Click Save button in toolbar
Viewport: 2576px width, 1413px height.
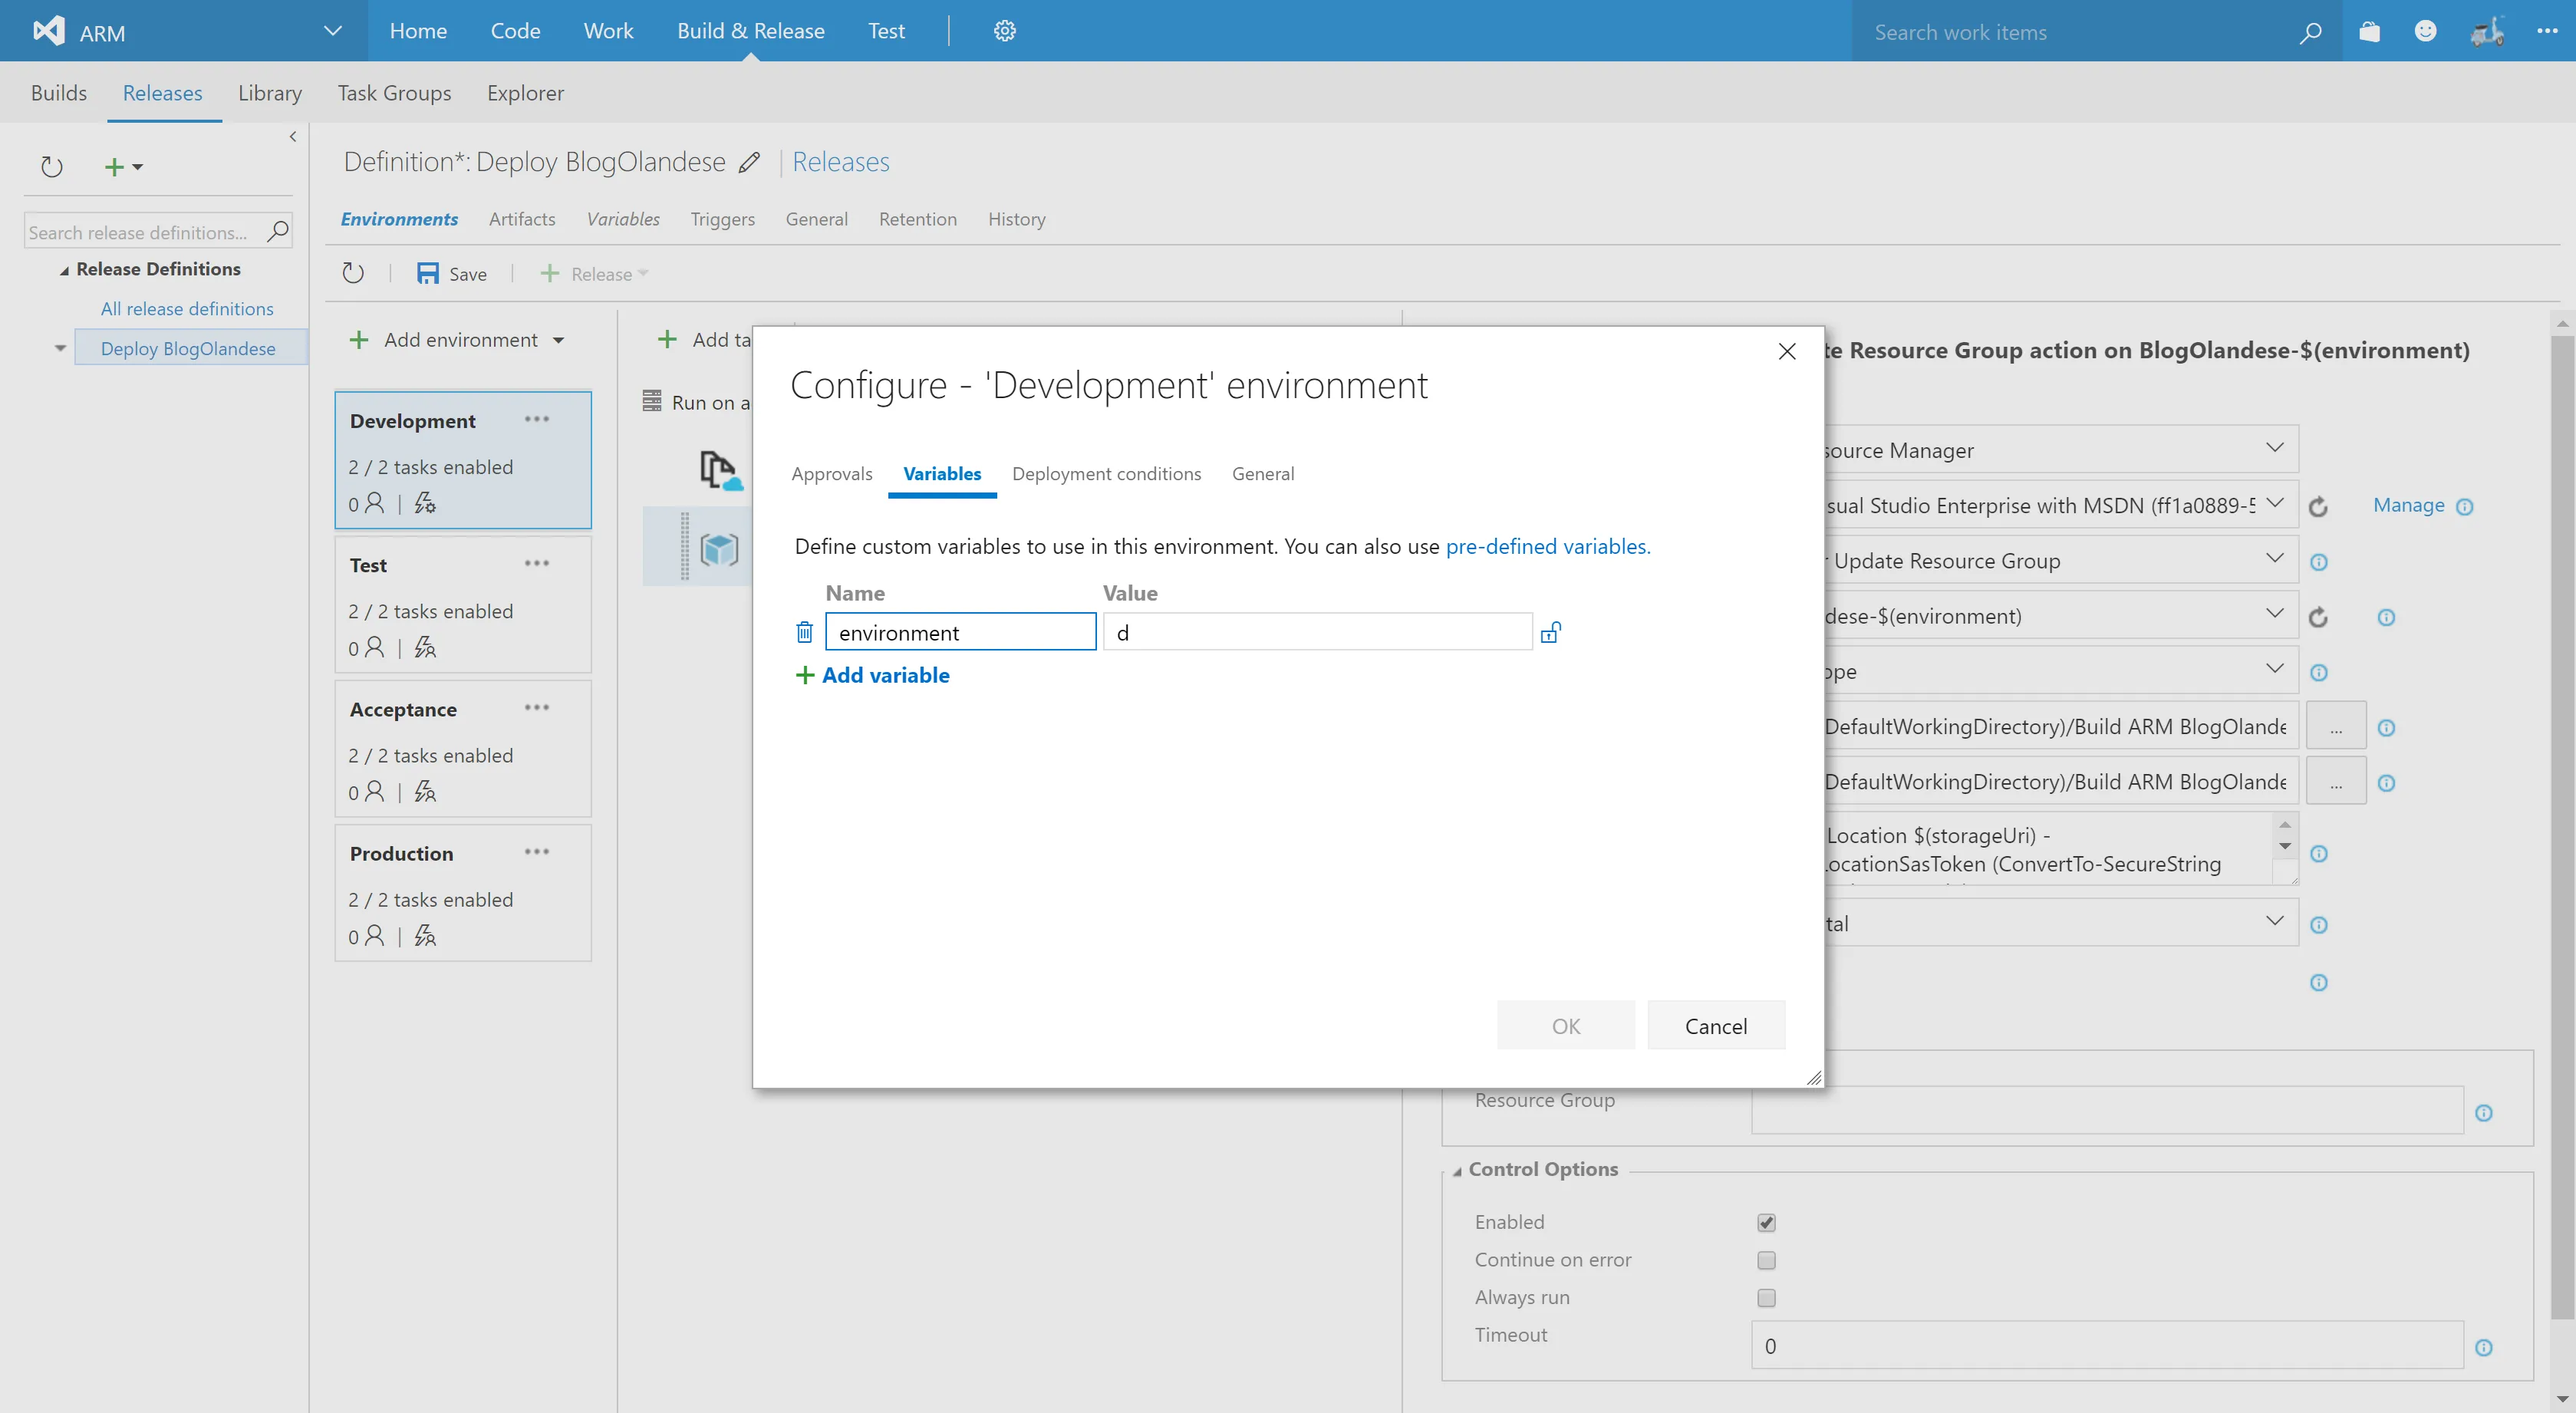pos(452,274)
